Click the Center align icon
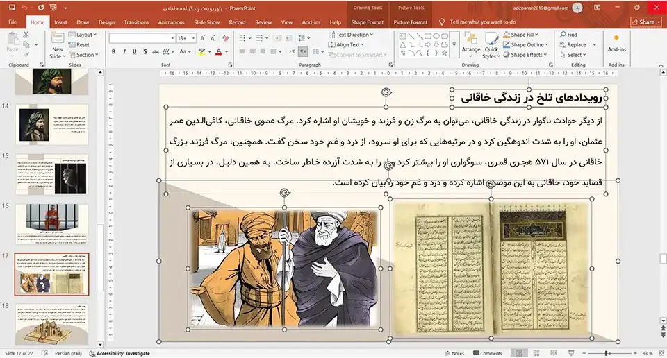The height and width of the screenshot is (358, 667). click(252, 51)
